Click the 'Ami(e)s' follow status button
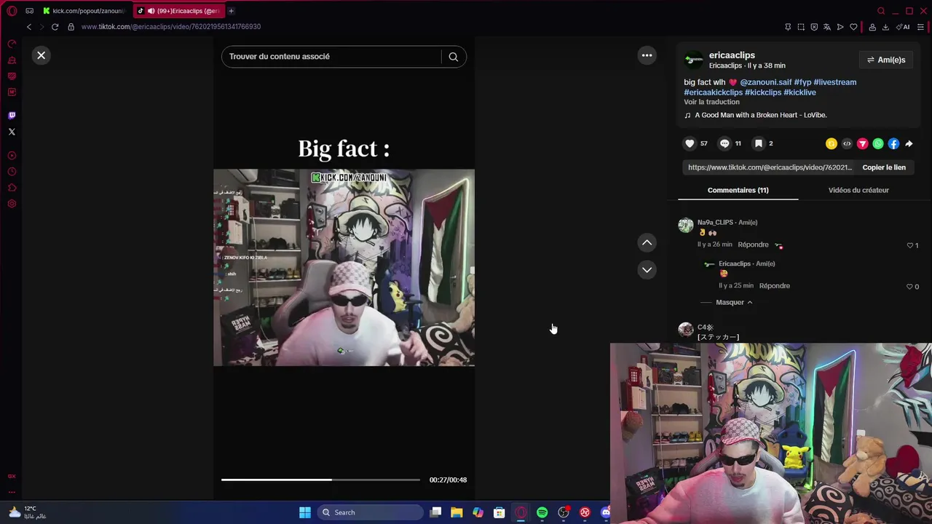This screenshot has height=524, width=932. pyautogui.click(x=886, y=60)
